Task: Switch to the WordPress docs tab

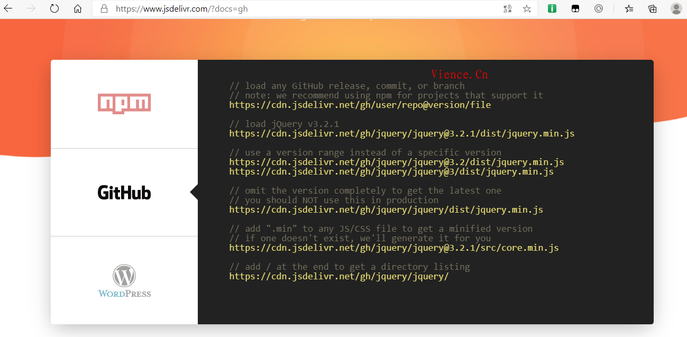Action: [x=124, y=281]
